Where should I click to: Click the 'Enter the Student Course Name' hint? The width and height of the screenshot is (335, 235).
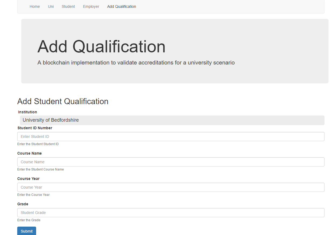pyautogui.click(x=40, y=169)
